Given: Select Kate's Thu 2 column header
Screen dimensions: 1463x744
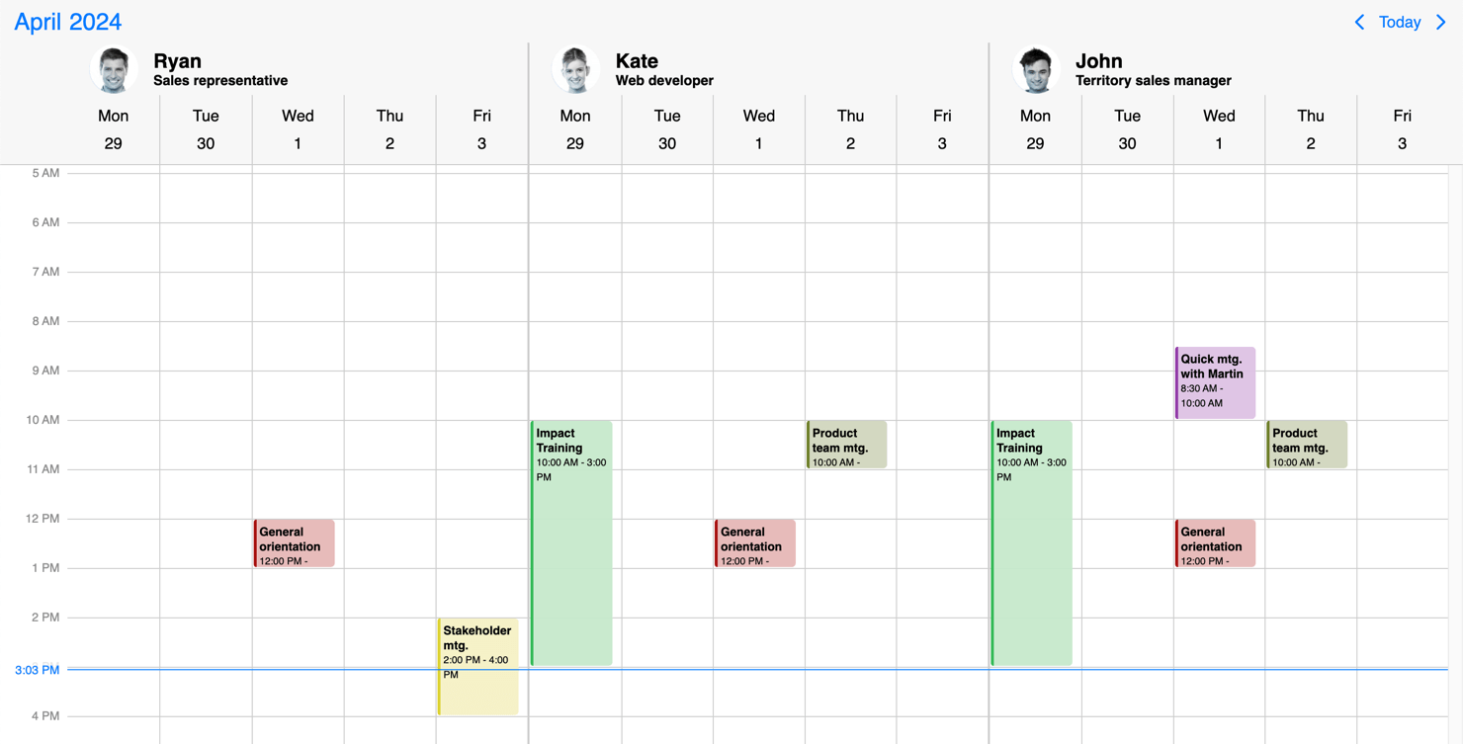Looking at the screenshot, I should pos(851,129).
